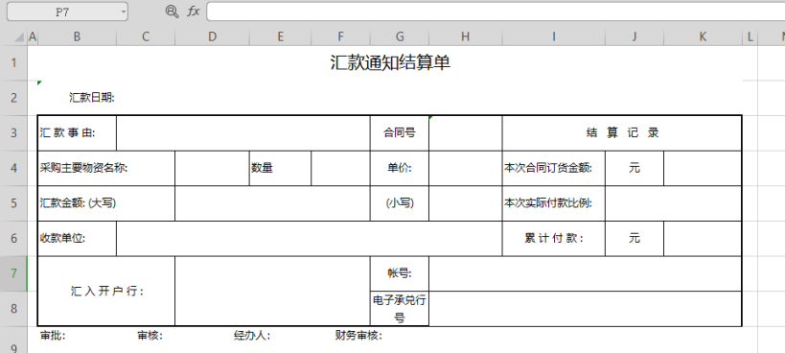Click the 审核: label
This screenshot has height=353, width=785.
(150, 336)
